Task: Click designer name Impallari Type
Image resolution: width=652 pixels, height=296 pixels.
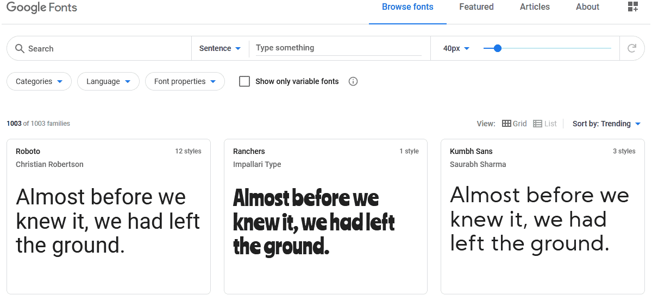Action: [257, 164]
